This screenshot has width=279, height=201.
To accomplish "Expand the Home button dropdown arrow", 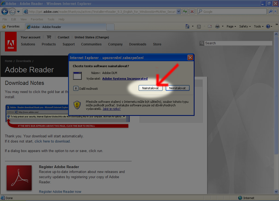I will pyautogui.click(x=193, y=26).
